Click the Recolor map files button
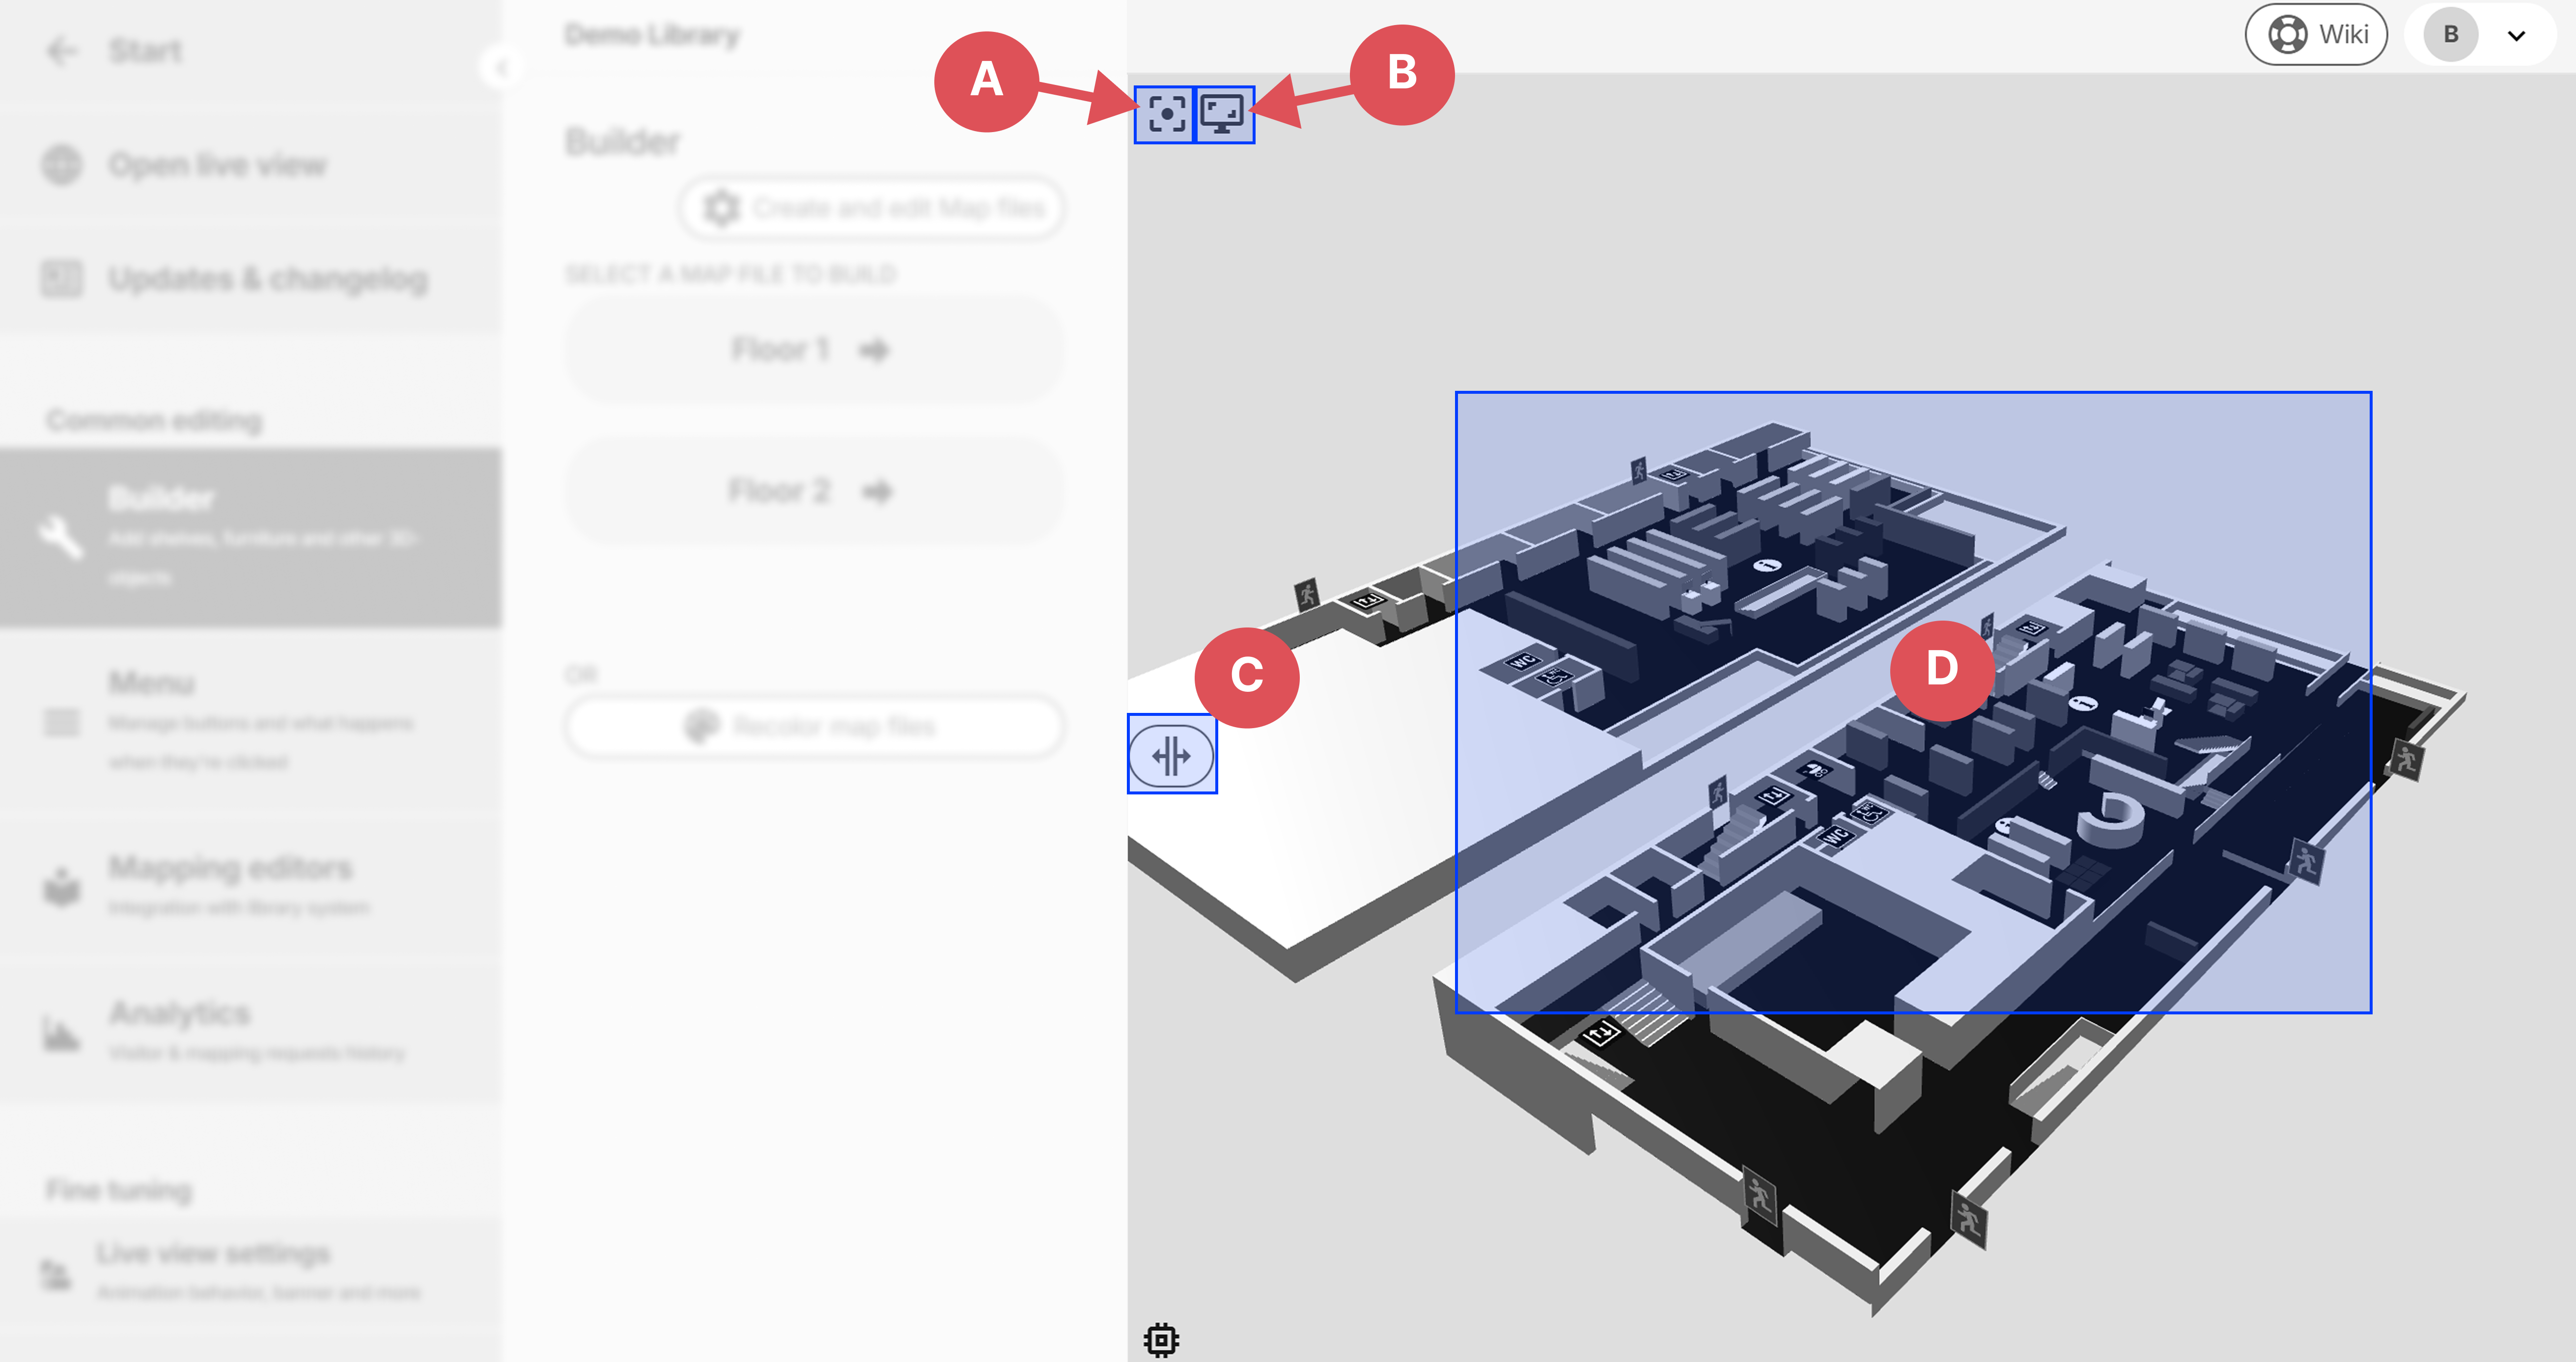2576x1362 pixels. tap(813, 727)
